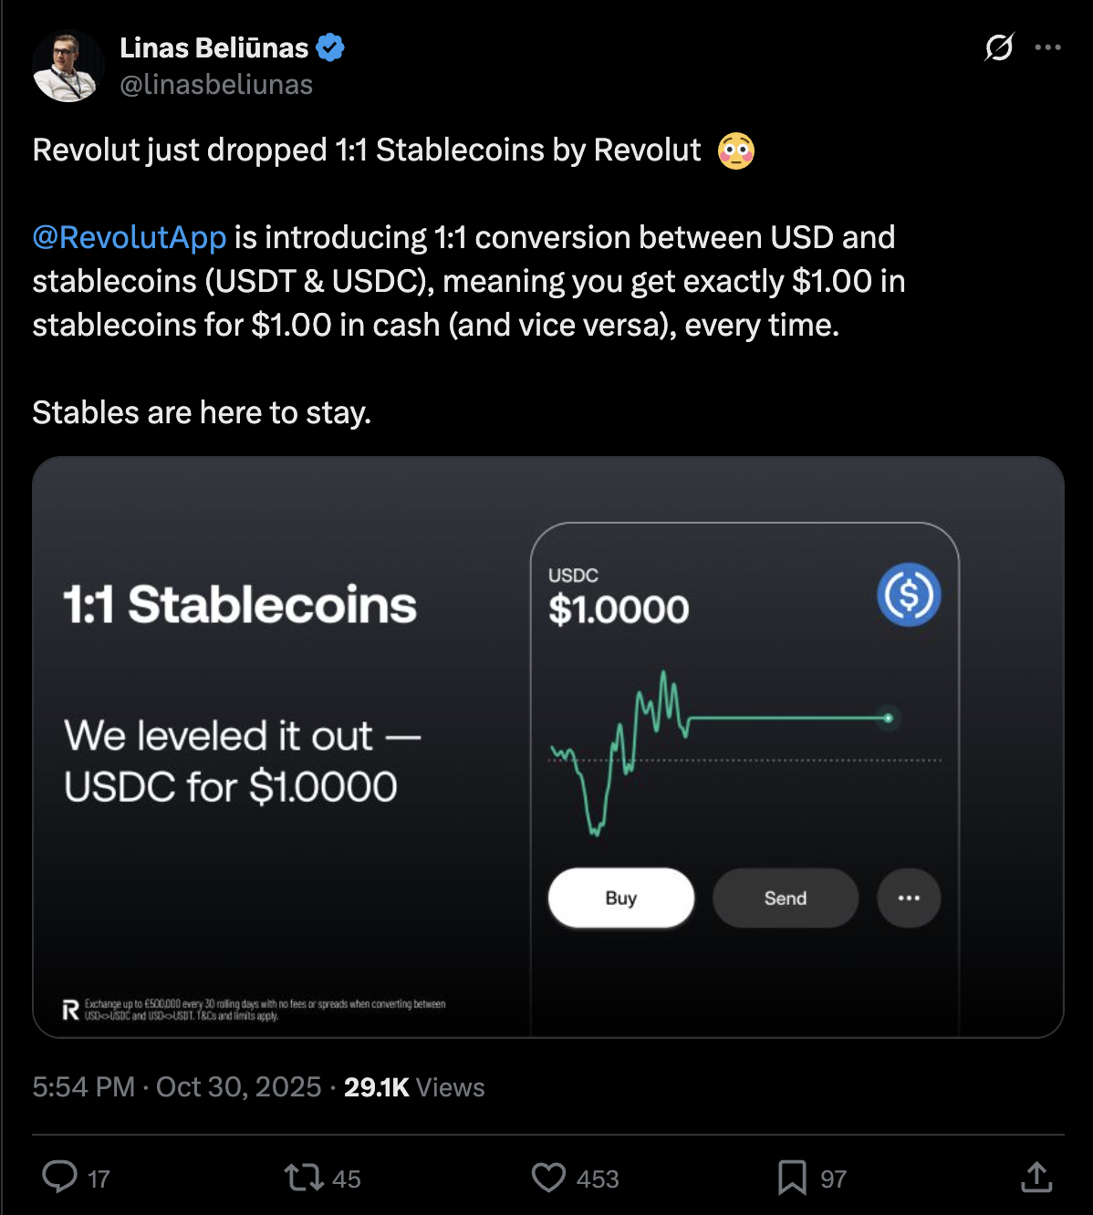The image size is (1093, 1215).
Task: Click the verified badge beside Linas Beliūnas
Action: tap(329, 47)
